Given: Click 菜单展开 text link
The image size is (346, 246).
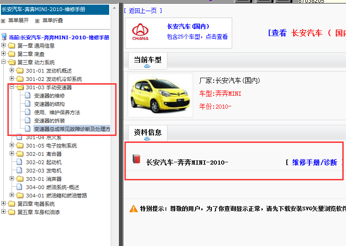Looking at the screenshot, I should pos(19,20).
